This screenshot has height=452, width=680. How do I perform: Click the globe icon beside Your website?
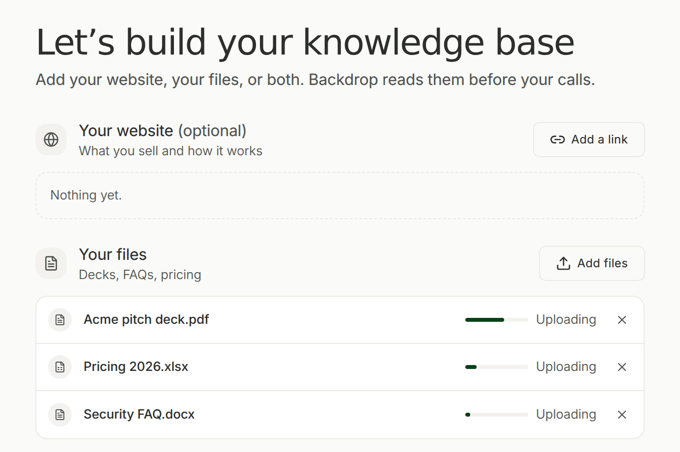[51, 140]
